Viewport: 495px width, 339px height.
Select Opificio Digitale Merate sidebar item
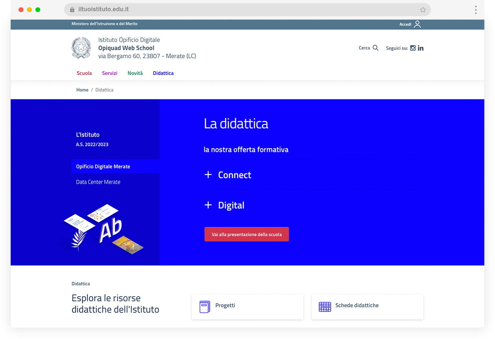click(x=103, y=166)
